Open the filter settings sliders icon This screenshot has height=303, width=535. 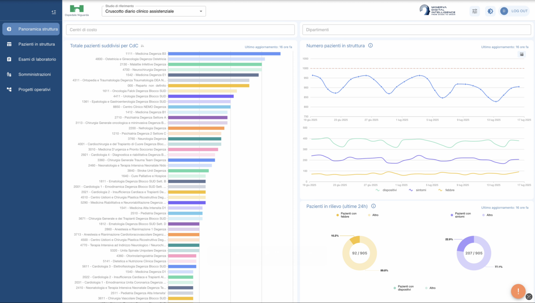pyautogui.click(x=475, y=11)
